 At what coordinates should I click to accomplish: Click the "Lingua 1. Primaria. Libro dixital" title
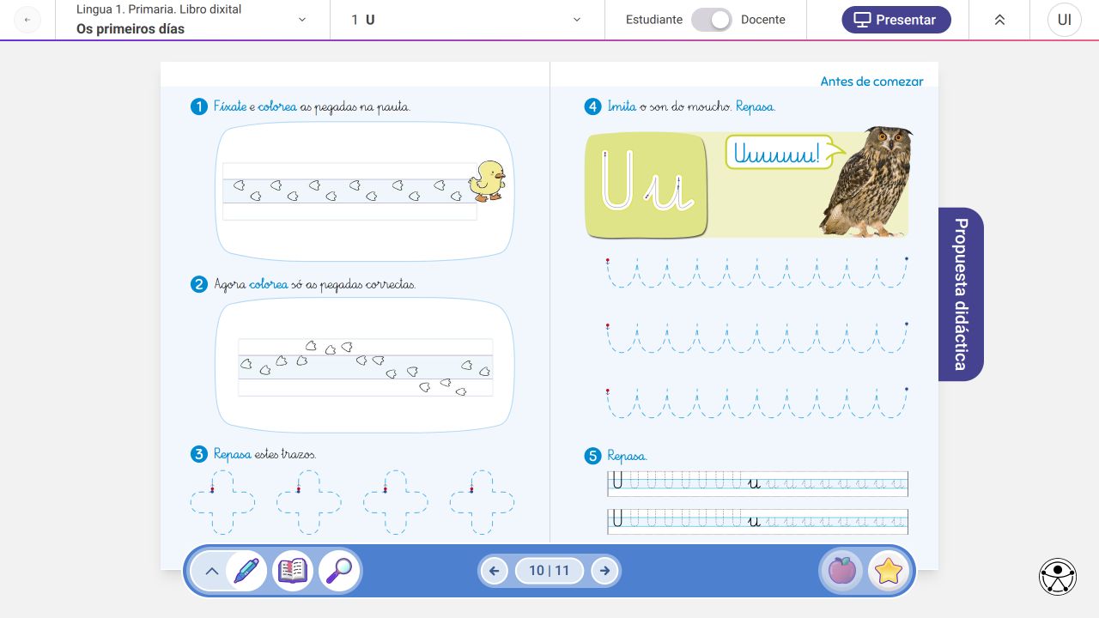[159, 9]
